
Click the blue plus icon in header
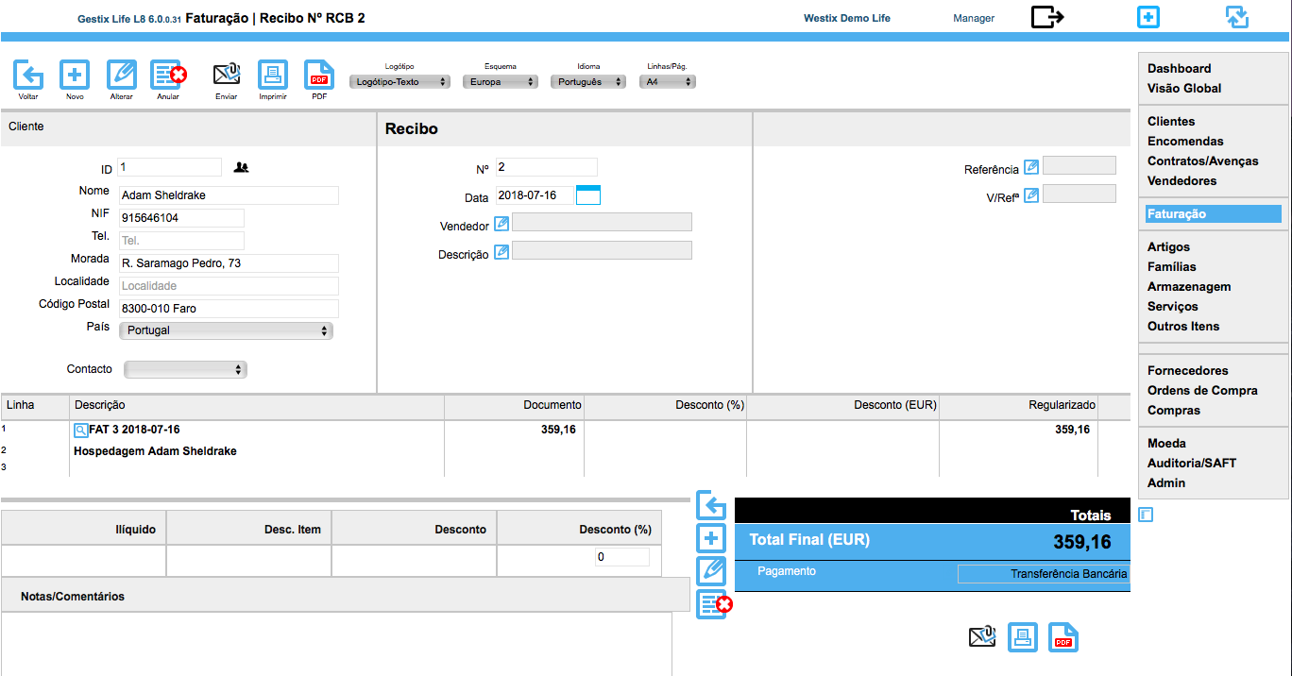[x=1148, y=17]
